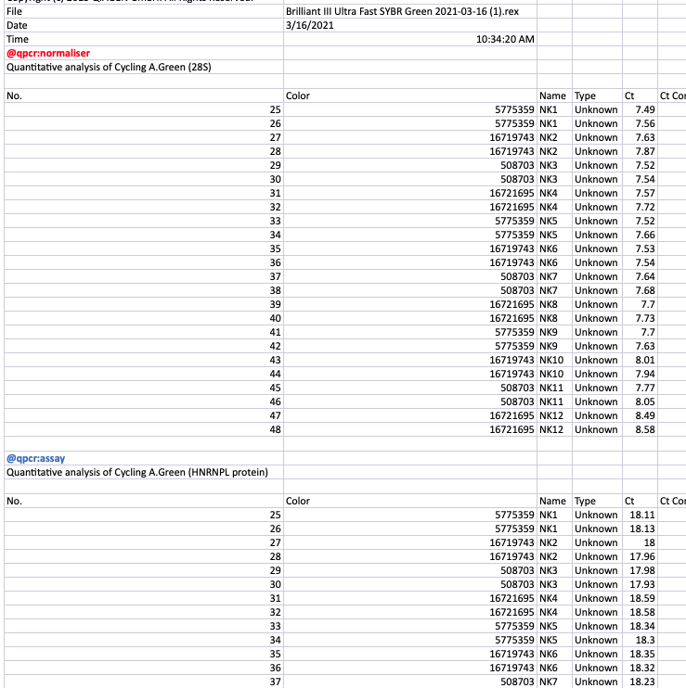Select the date cell showing 3/16/2021
The image size is (686, 688).
410,25
